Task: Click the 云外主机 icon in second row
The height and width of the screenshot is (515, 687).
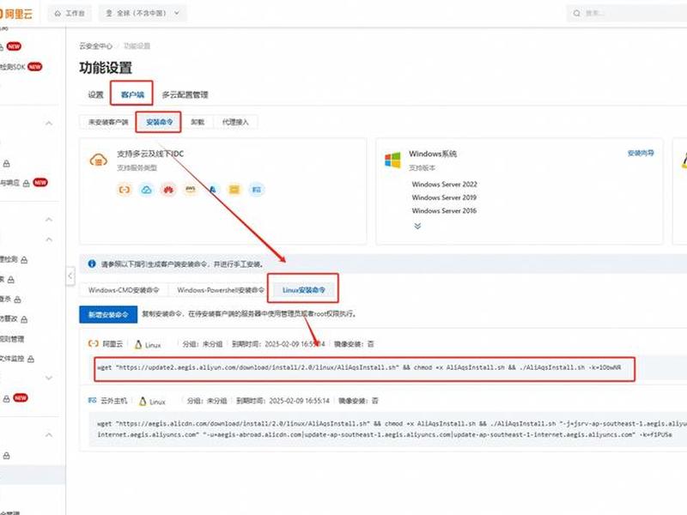Action: pos(93,400)
